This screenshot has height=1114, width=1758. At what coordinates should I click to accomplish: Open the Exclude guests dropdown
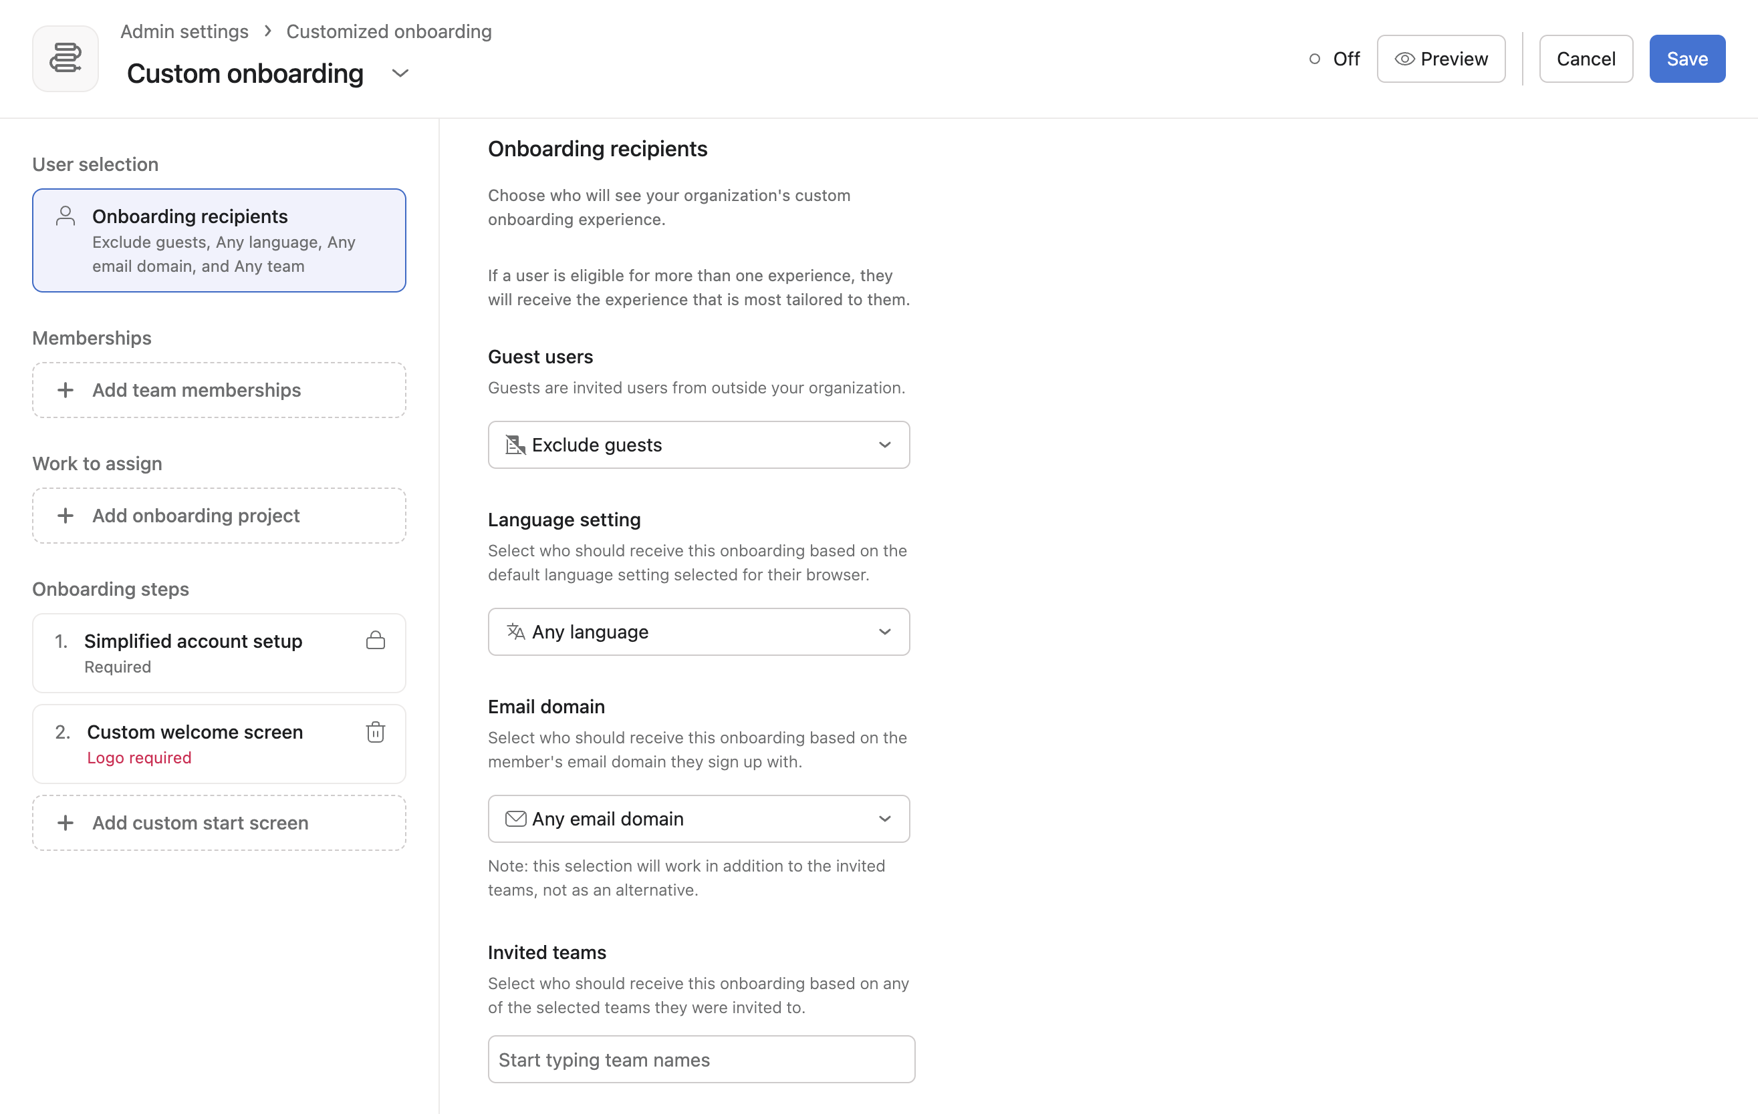click(x=698, y=444)
